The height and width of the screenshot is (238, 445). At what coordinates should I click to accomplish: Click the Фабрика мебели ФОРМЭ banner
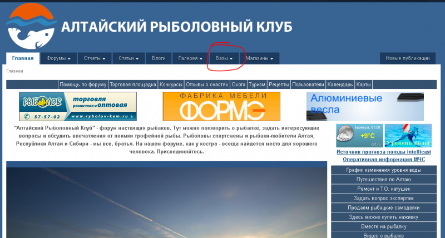pyautogui.click(x=221, y=106)
